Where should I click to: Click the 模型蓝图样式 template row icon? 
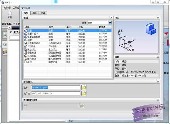pos(25,37)
